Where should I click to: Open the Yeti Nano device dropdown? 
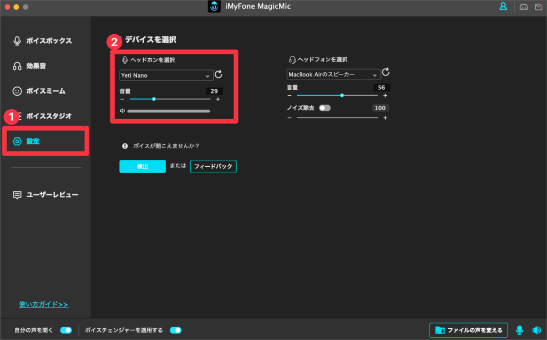[x=166, y=75]
